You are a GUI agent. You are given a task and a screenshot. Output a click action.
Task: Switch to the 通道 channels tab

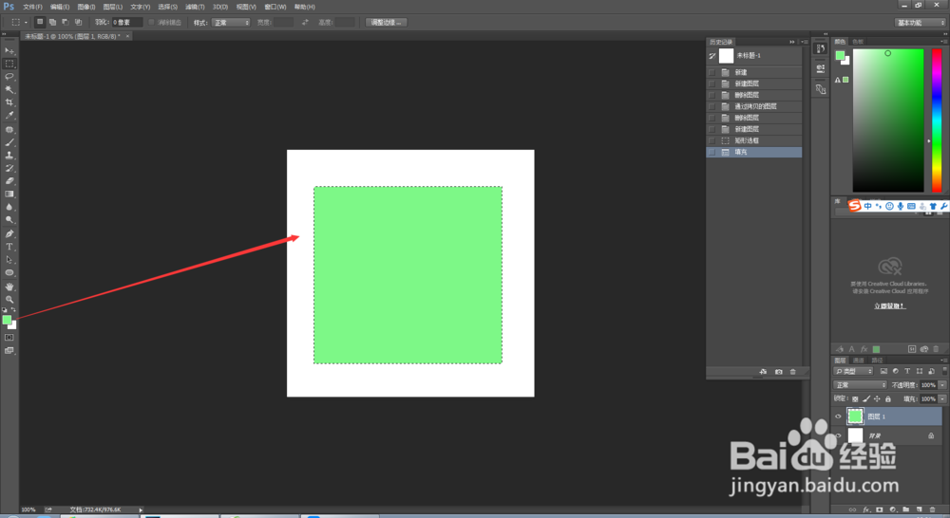[859, 361]
